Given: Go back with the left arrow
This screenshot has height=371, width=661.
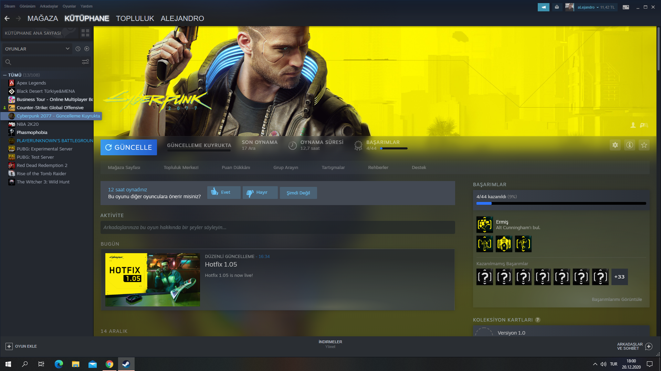Looking at the screenshot, I should click(x=7, y=19).
